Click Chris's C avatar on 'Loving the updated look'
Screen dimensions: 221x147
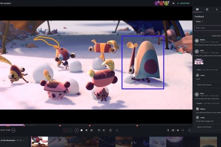click(197, 51)
